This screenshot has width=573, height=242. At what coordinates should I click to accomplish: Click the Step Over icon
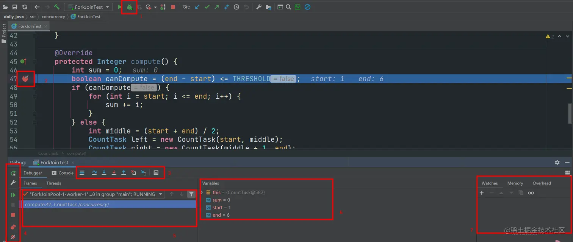pos(94,173)
